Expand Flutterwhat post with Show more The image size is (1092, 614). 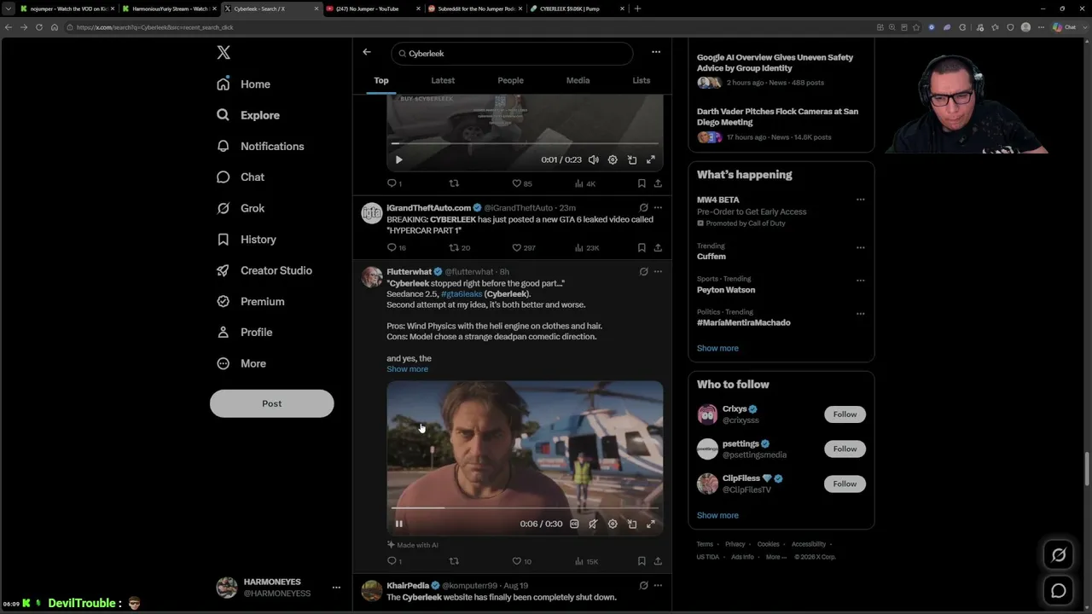pos(407,369)
